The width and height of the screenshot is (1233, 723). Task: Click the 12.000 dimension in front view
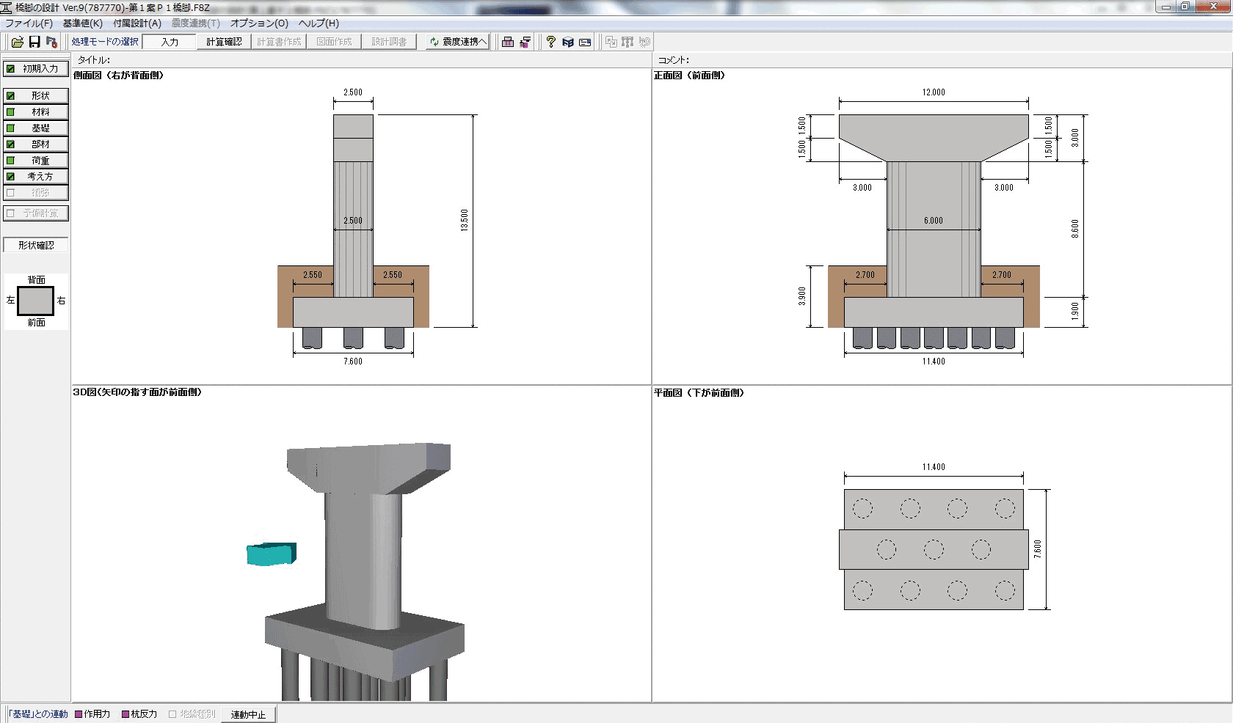tap(934, 92)
